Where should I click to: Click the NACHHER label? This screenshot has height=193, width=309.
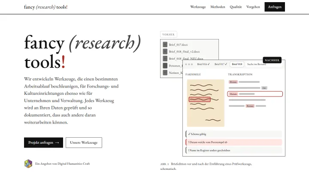point(272,60)
